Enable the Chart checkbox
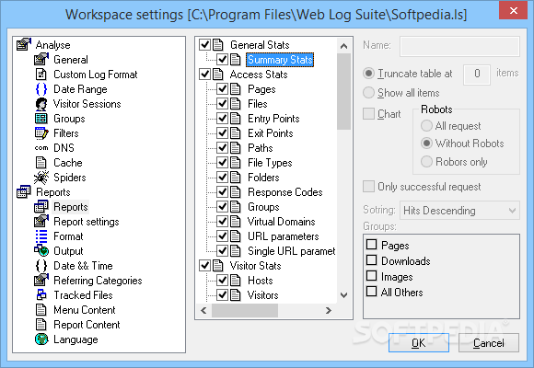The height and width of the screenshot is (368, 534). tap(368, 114)
